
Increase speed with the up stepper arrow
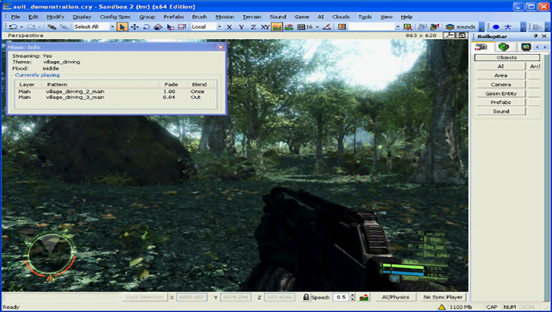[x=352, y=295]
